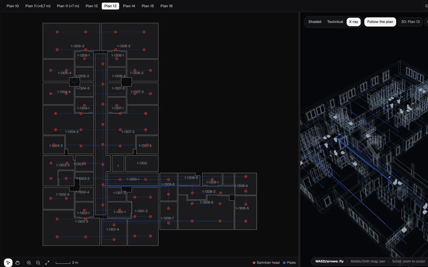Select room label 1-1303-2

pyautogui.click(x=83, y=178)
